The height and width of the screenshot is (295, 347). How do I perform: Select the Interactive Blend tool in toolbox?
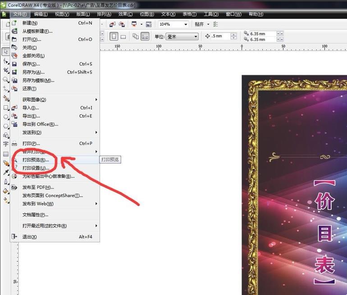coord(6,163)
